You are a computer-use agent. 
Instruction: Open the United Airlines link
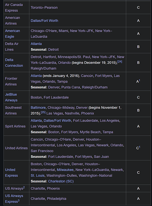pos(16,148)
